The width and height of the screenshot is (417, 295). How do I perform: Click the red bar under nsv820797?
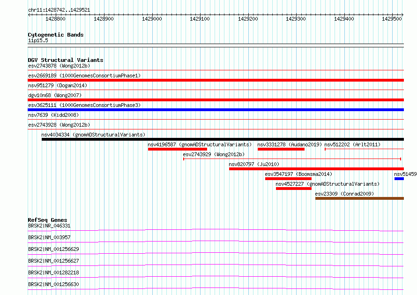point(316,169)
